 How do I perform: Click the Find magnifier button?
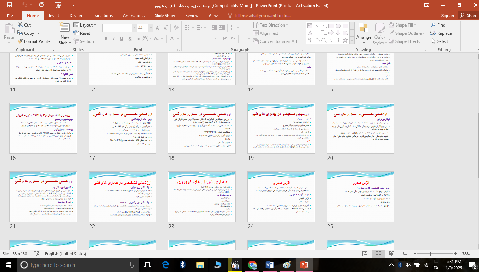point(438,25)
